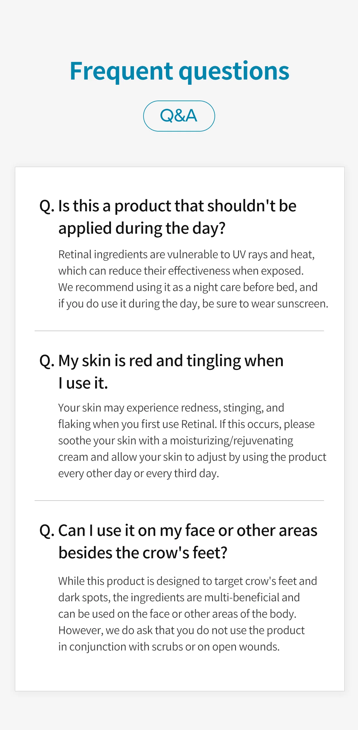Click the divider line below "every third day"
358x730 pixels.
pyautogui.click(x=179, y=501)
